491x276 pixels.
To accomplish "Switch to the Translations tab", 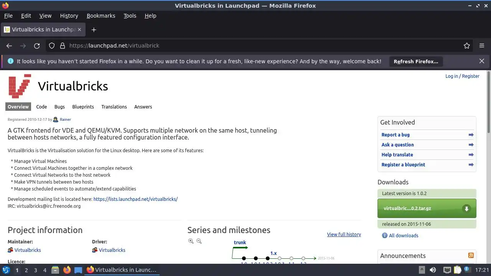I will [x=114, y=107].
